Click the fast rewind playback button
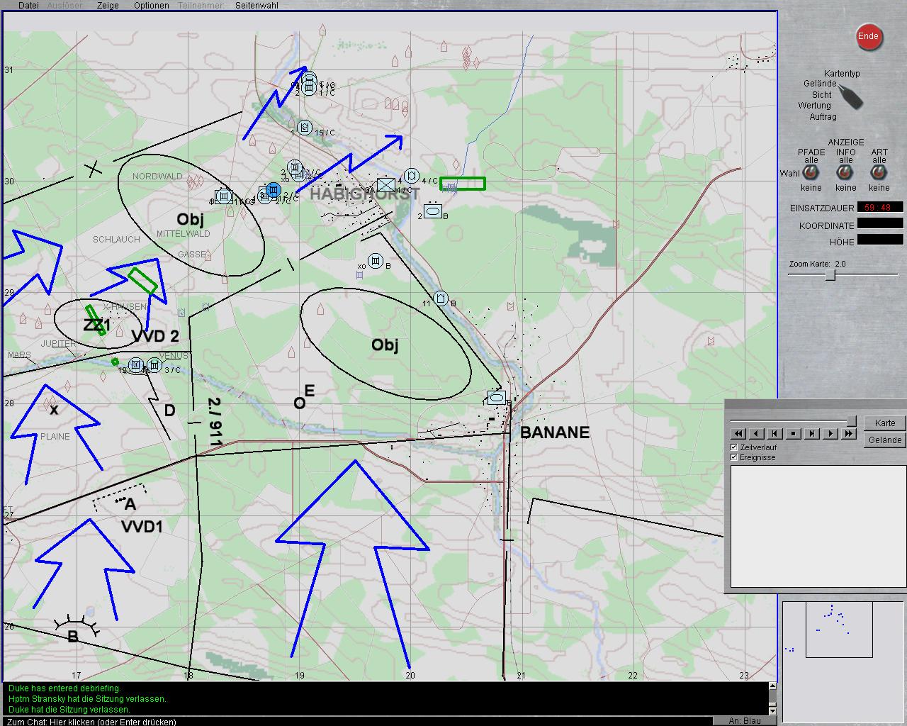Viewport: 907px width, 726px height. pyautogui.click(x=738, y=434)
